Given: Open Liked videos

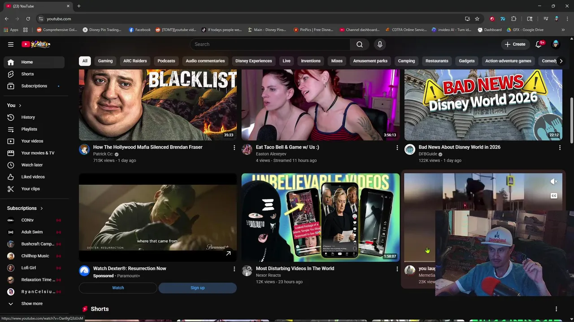Looking at the screenshot, I should coord(34,177).
